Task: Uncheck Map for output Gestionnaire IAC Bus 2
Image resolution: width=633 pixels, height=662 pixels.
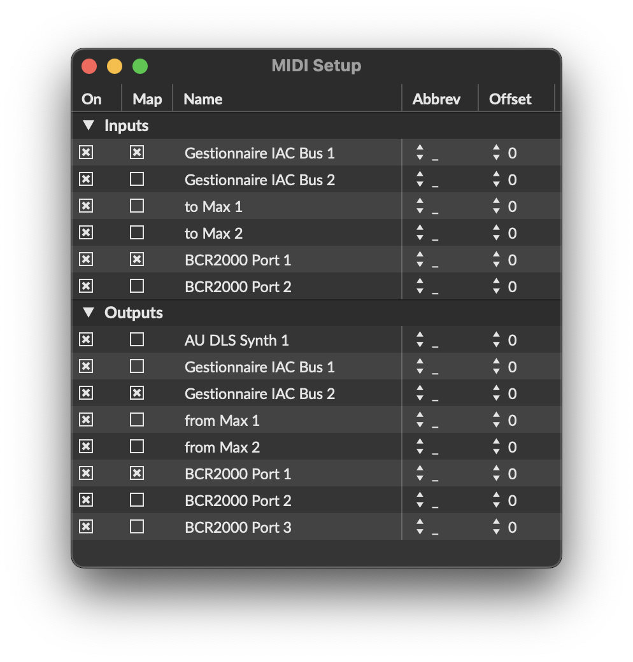Action: click(x=137, y=393)
